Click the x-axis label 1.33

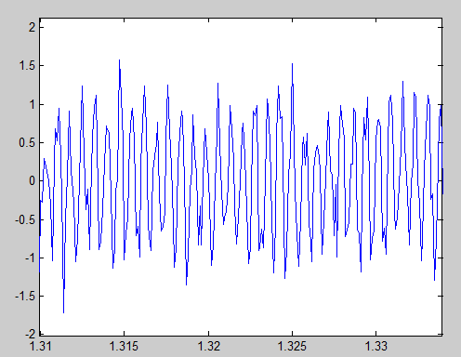point(376,346)
